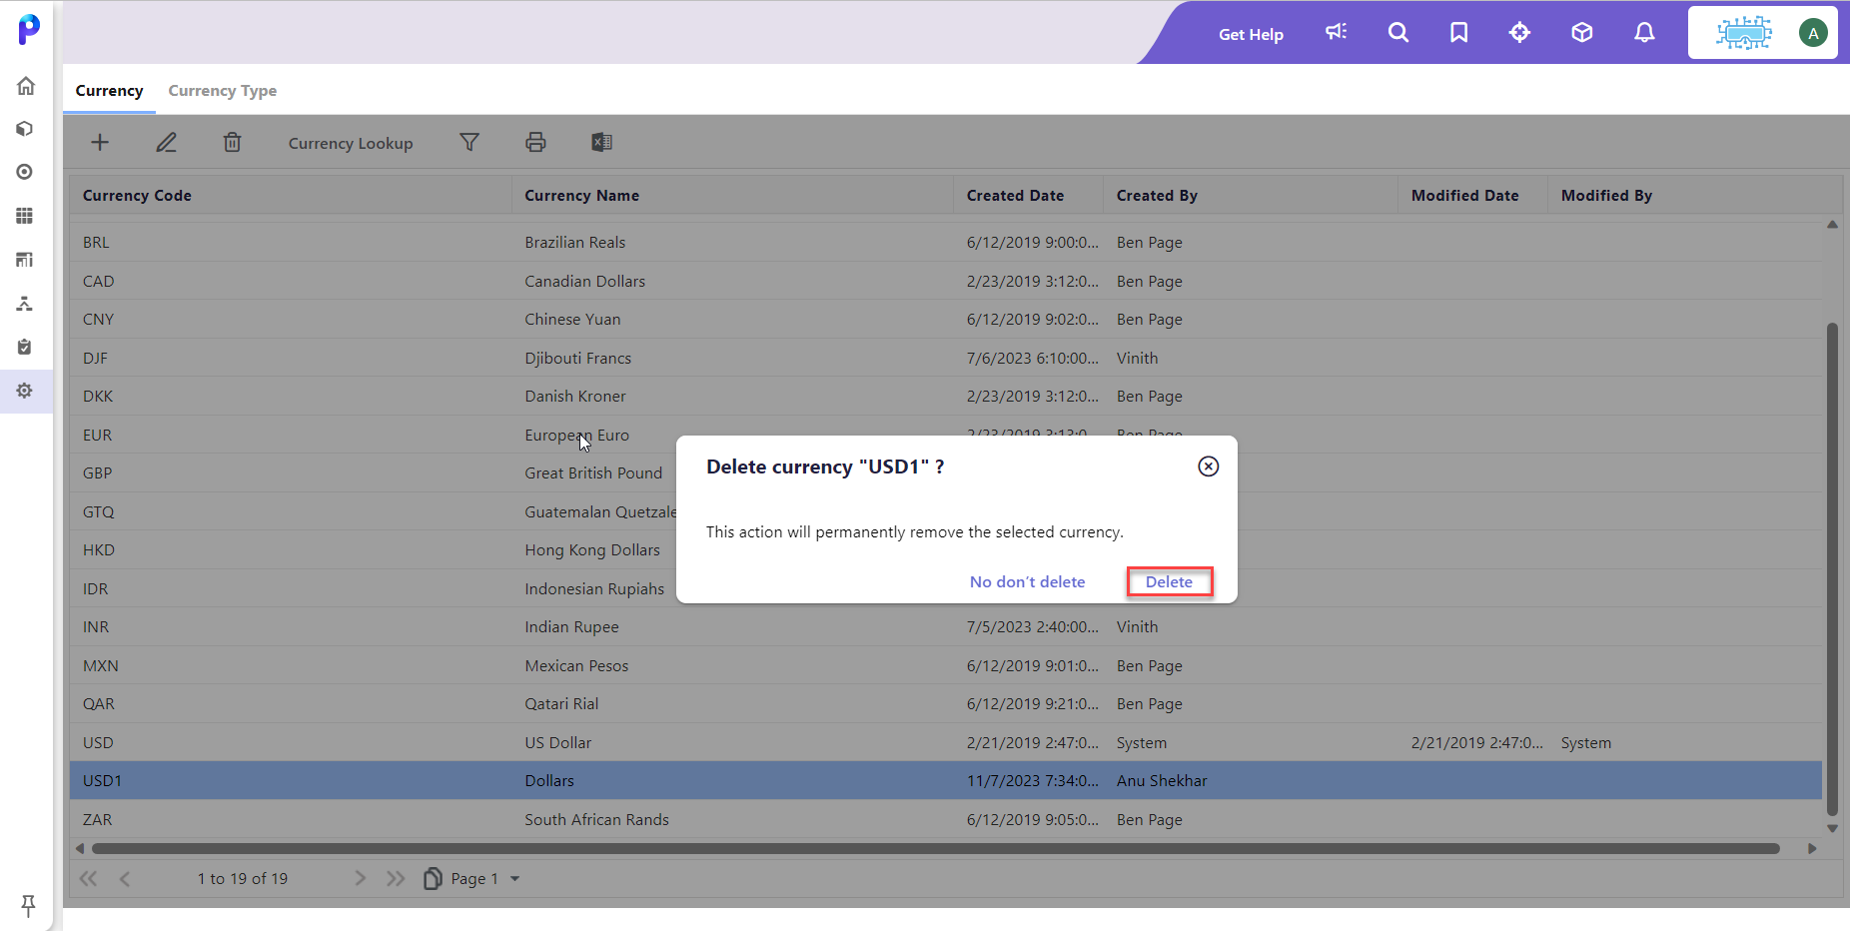Sort by Currency Code column header

pyautogui.click(x=291, y=195)
